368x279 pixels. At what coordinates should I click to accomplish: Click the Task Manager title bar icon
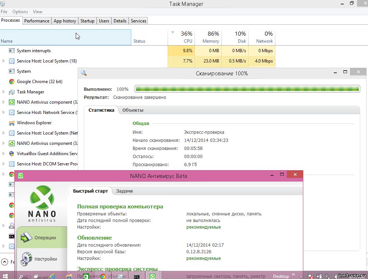(3, 4)
